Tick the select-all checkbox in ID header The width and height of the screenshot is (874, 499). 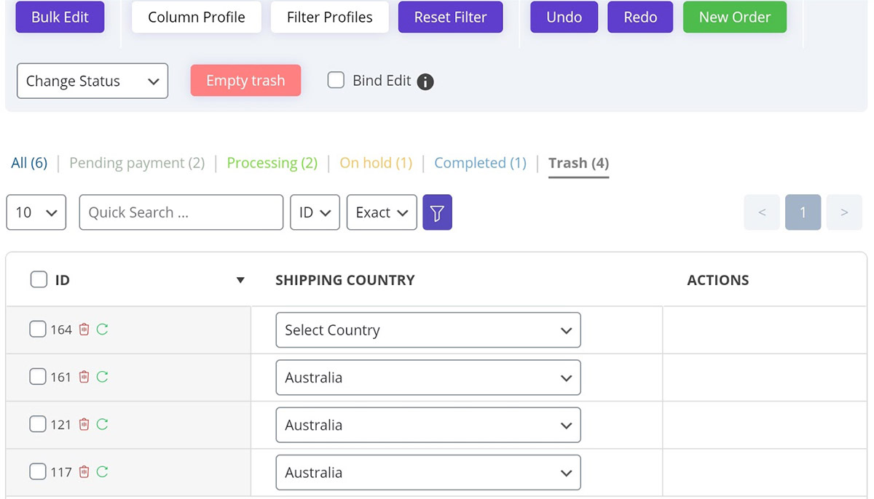click(39, 279)
